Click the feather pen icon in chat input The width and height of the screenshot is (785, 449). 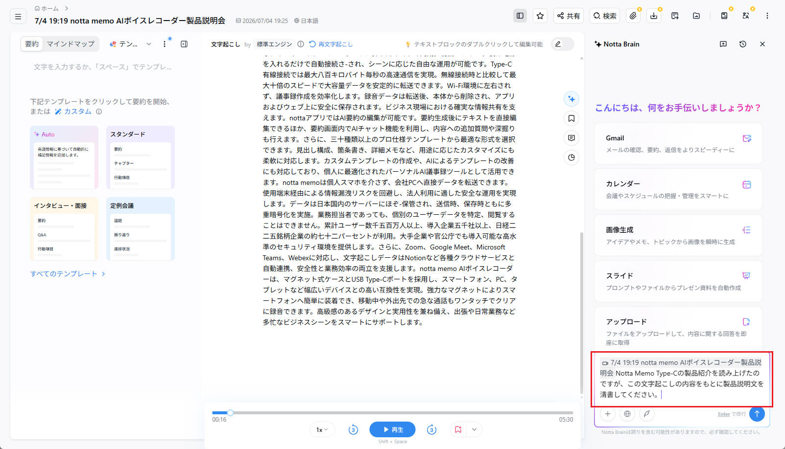coord(647,414)
